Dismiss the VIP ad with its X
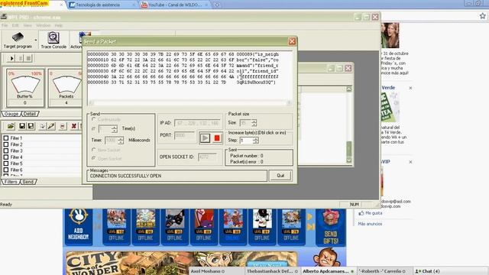Screen dimensions: 489x275 click(410, 162)
